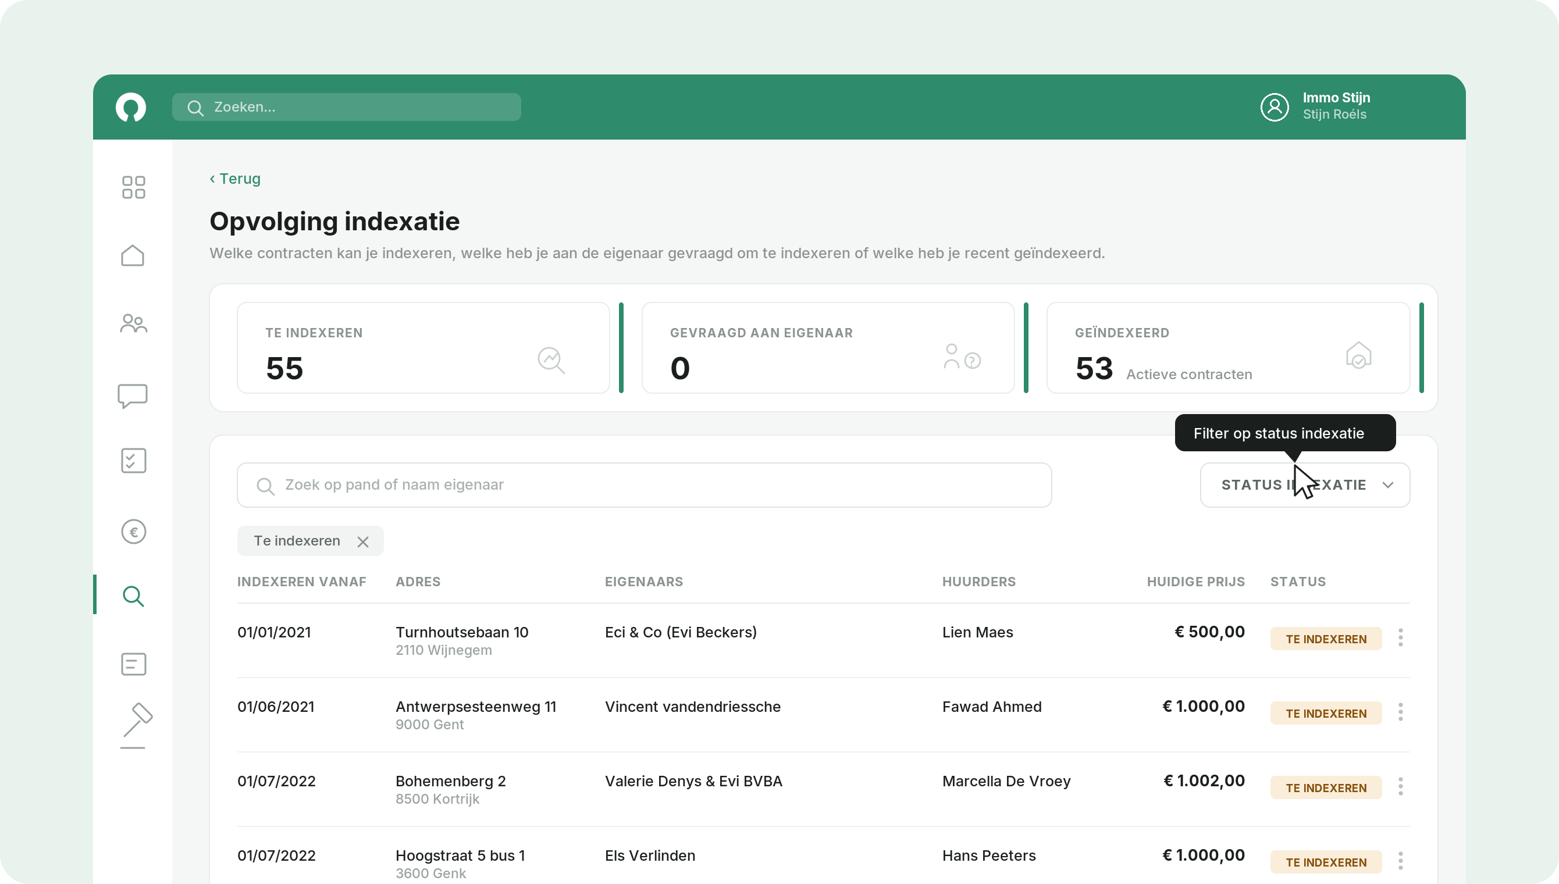Screen dimensions: 1559x884
Task: Open more options for Bohemenberg 2 row
Action: click(x=1400, y=786)
